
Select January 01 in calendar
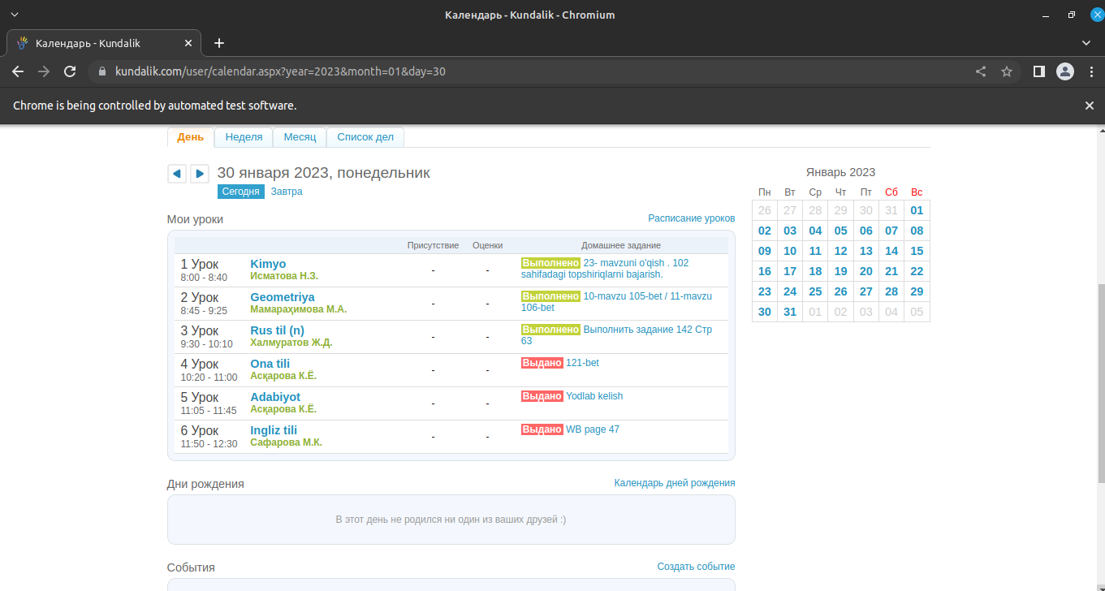[917, 210]
